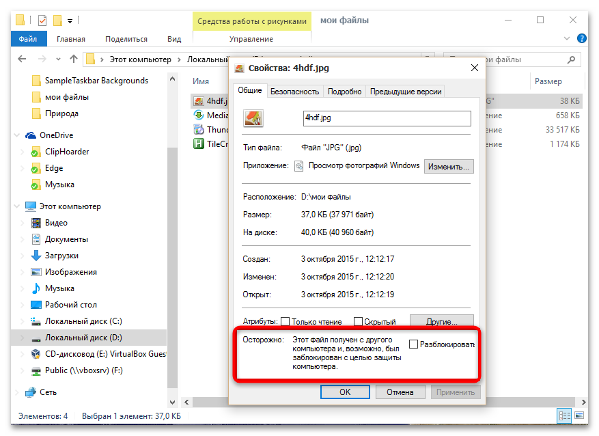
Task: Open the Предыдущие версии tab
Action: (x=406, y=92)
